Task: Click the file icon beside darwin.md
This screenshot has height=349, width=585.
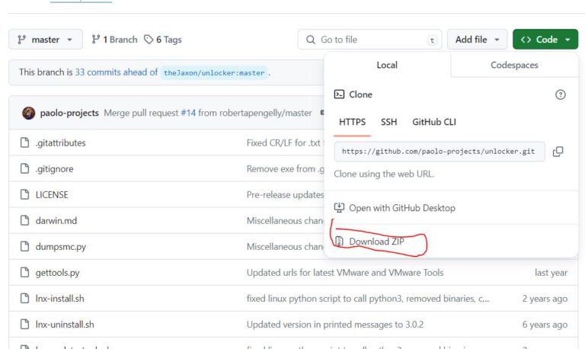Action: pos(24,220)
